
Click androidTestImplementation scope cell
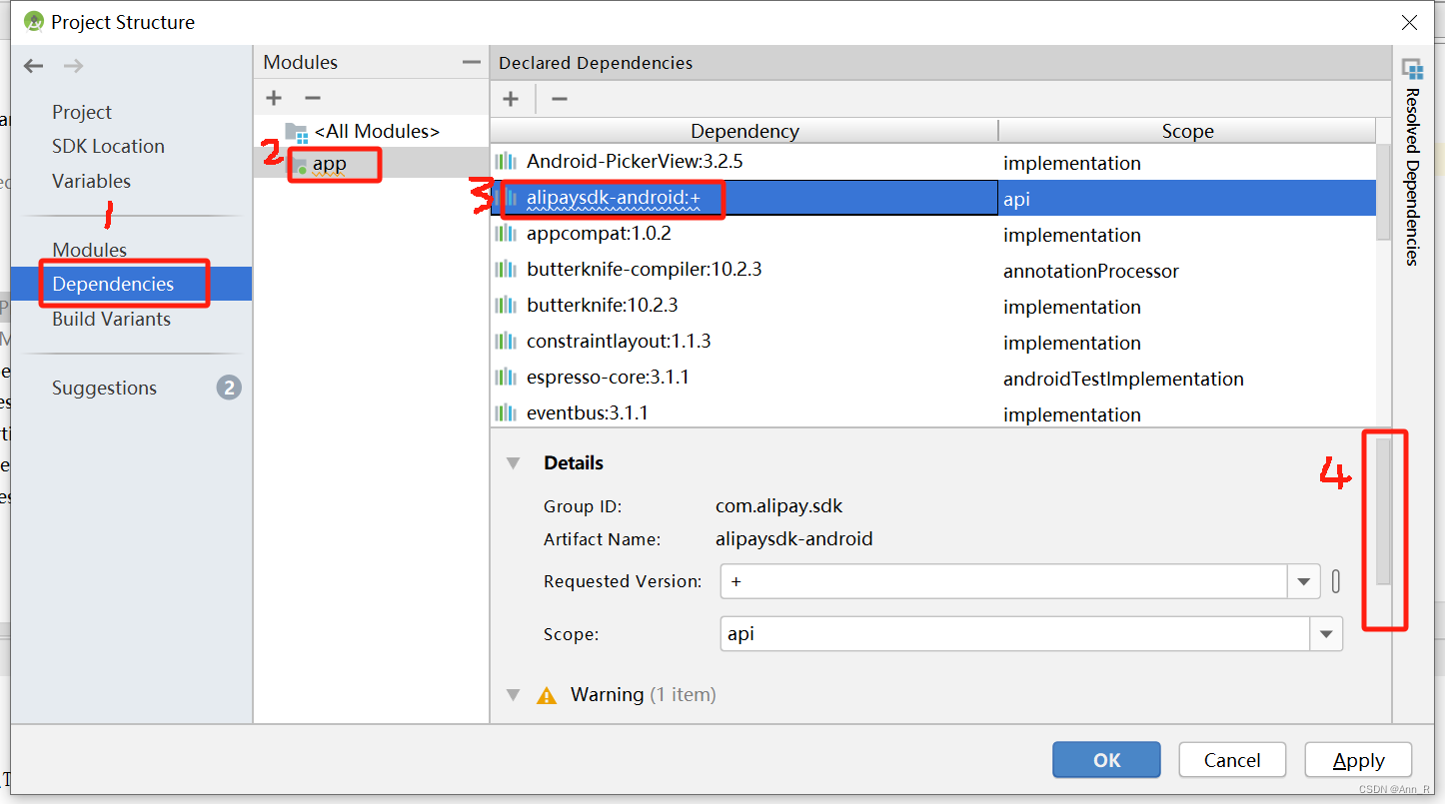pyautogui.click(x=1123, y=379)
